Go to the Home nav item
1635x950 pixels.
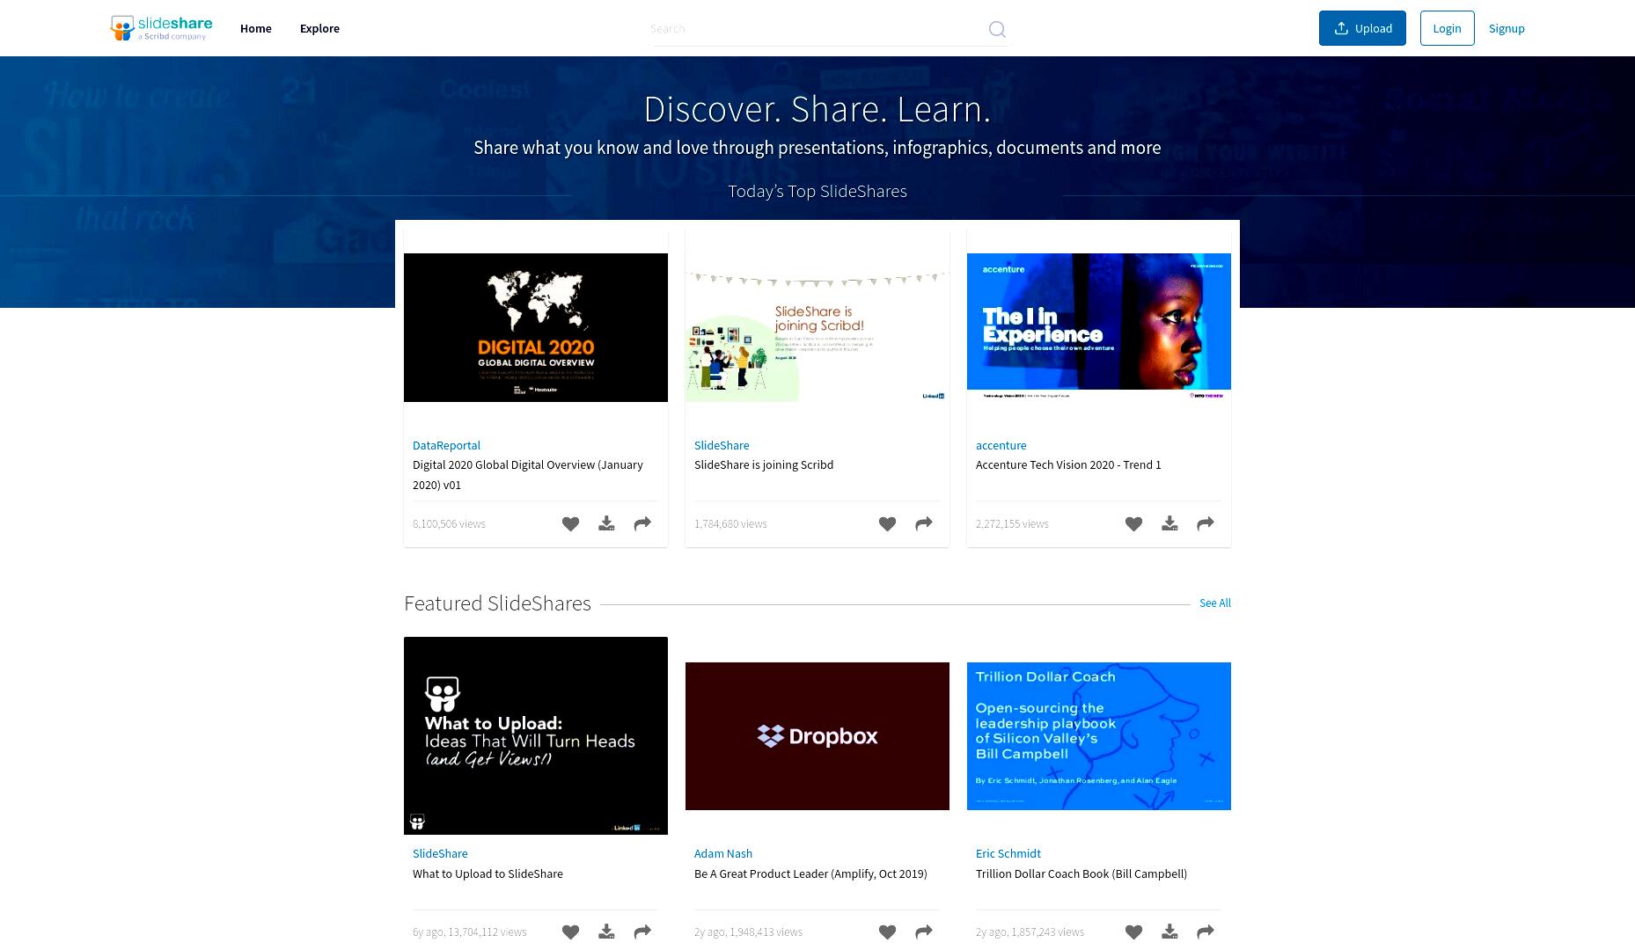click(256, 28)
